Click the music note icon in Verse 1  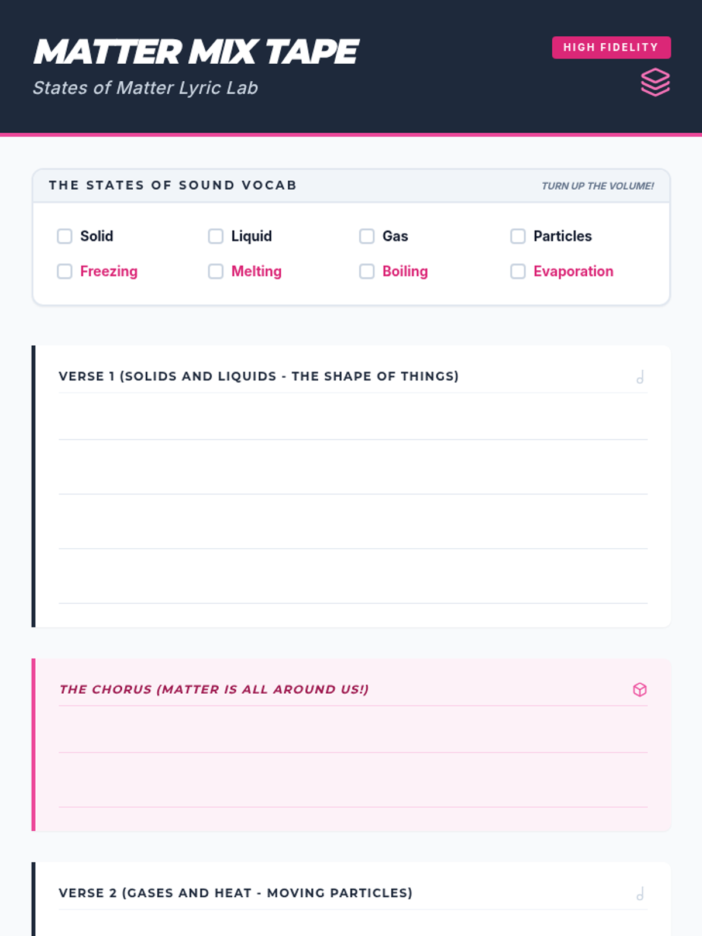[640, 377]
